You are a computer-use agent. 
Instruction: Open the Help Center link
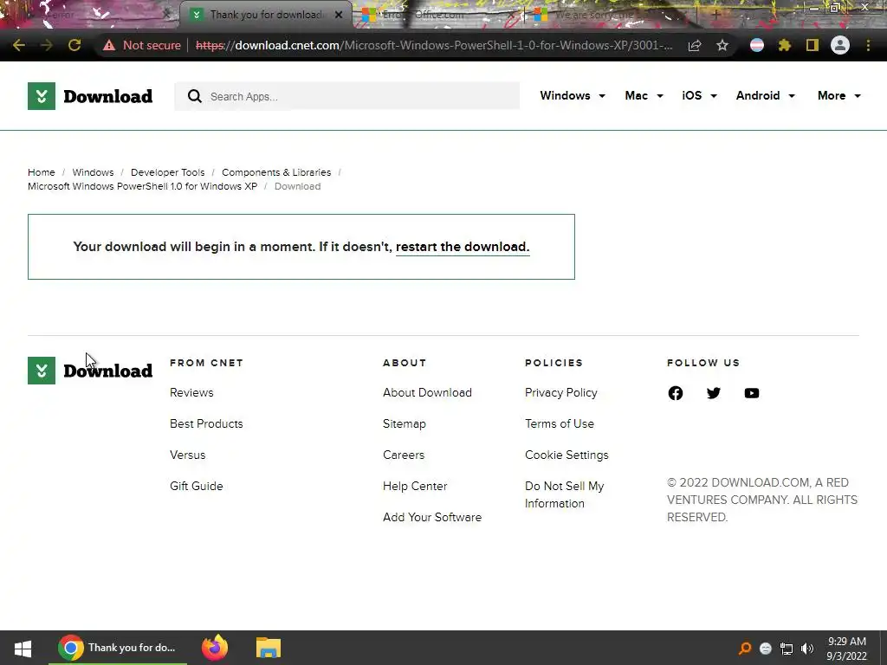415,486
